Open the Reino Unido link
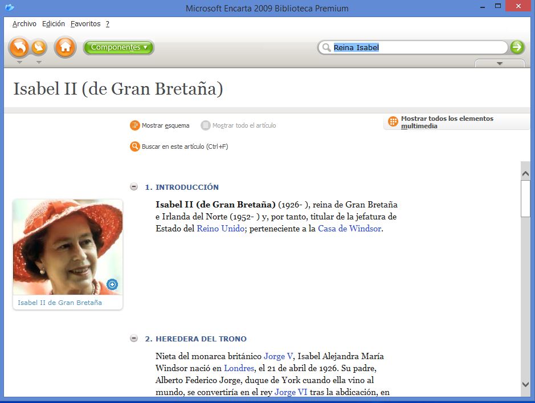This screenshot has height=403, width=535. (220, 229)
